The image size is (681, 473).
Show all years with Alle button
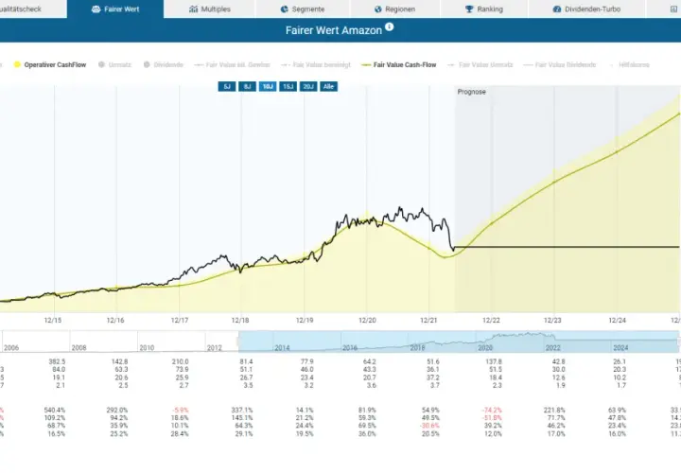click(328, 86)
